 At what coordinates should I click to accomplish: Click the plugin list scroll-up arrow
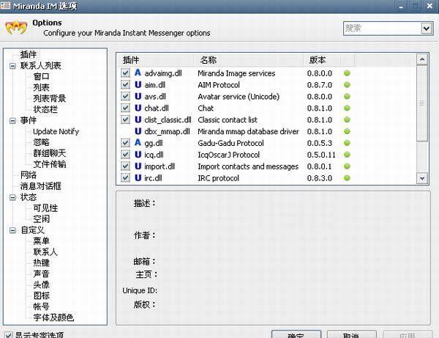pos(422,59)
